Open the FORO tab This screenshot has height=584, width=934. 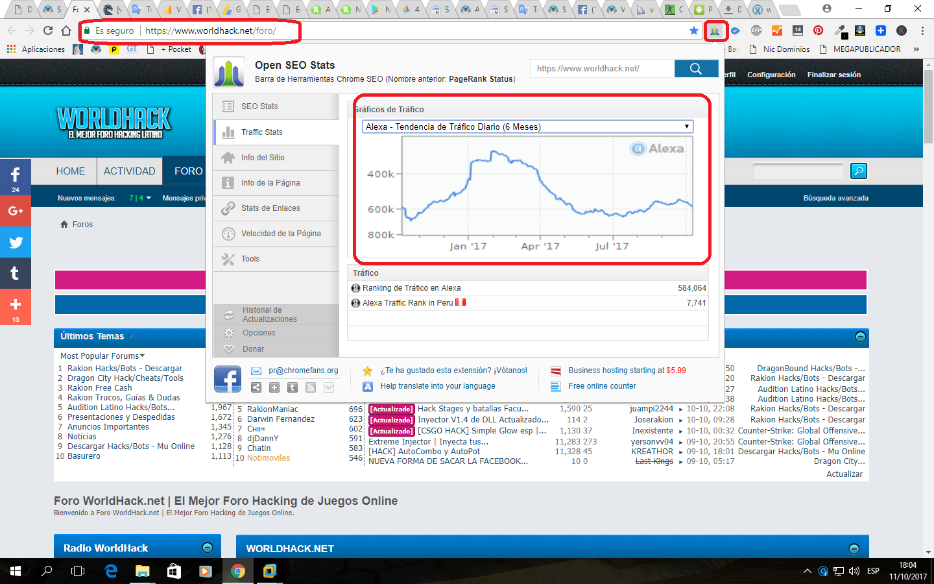[188, 171]
